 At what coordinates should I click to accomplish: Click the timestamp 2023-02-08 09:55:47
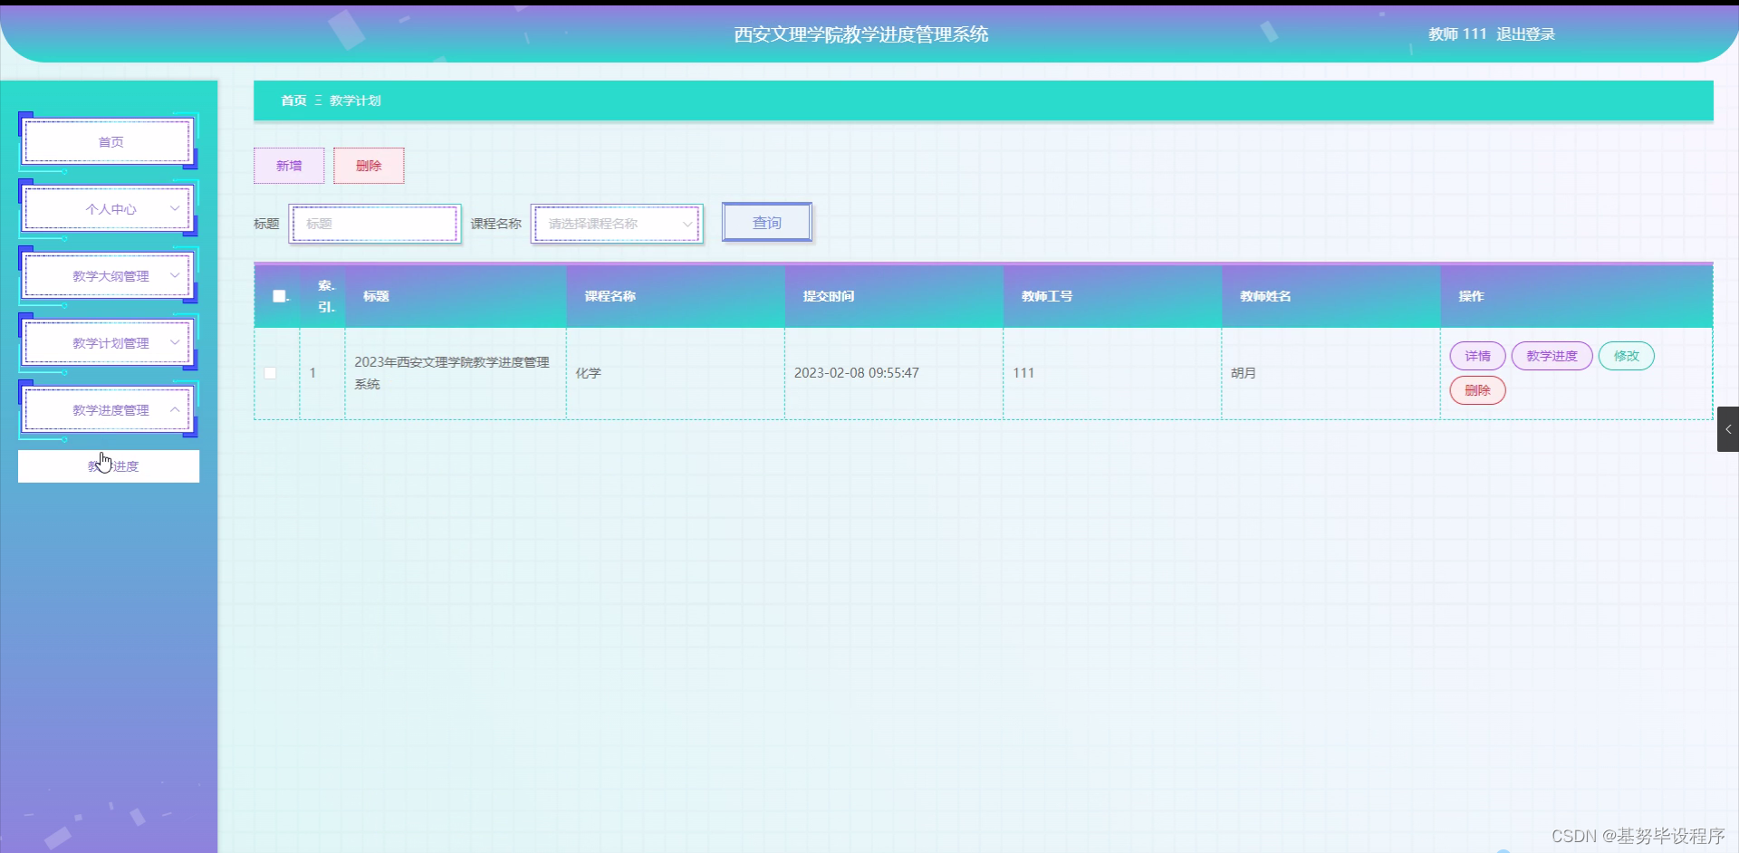[x=856, y=373]
